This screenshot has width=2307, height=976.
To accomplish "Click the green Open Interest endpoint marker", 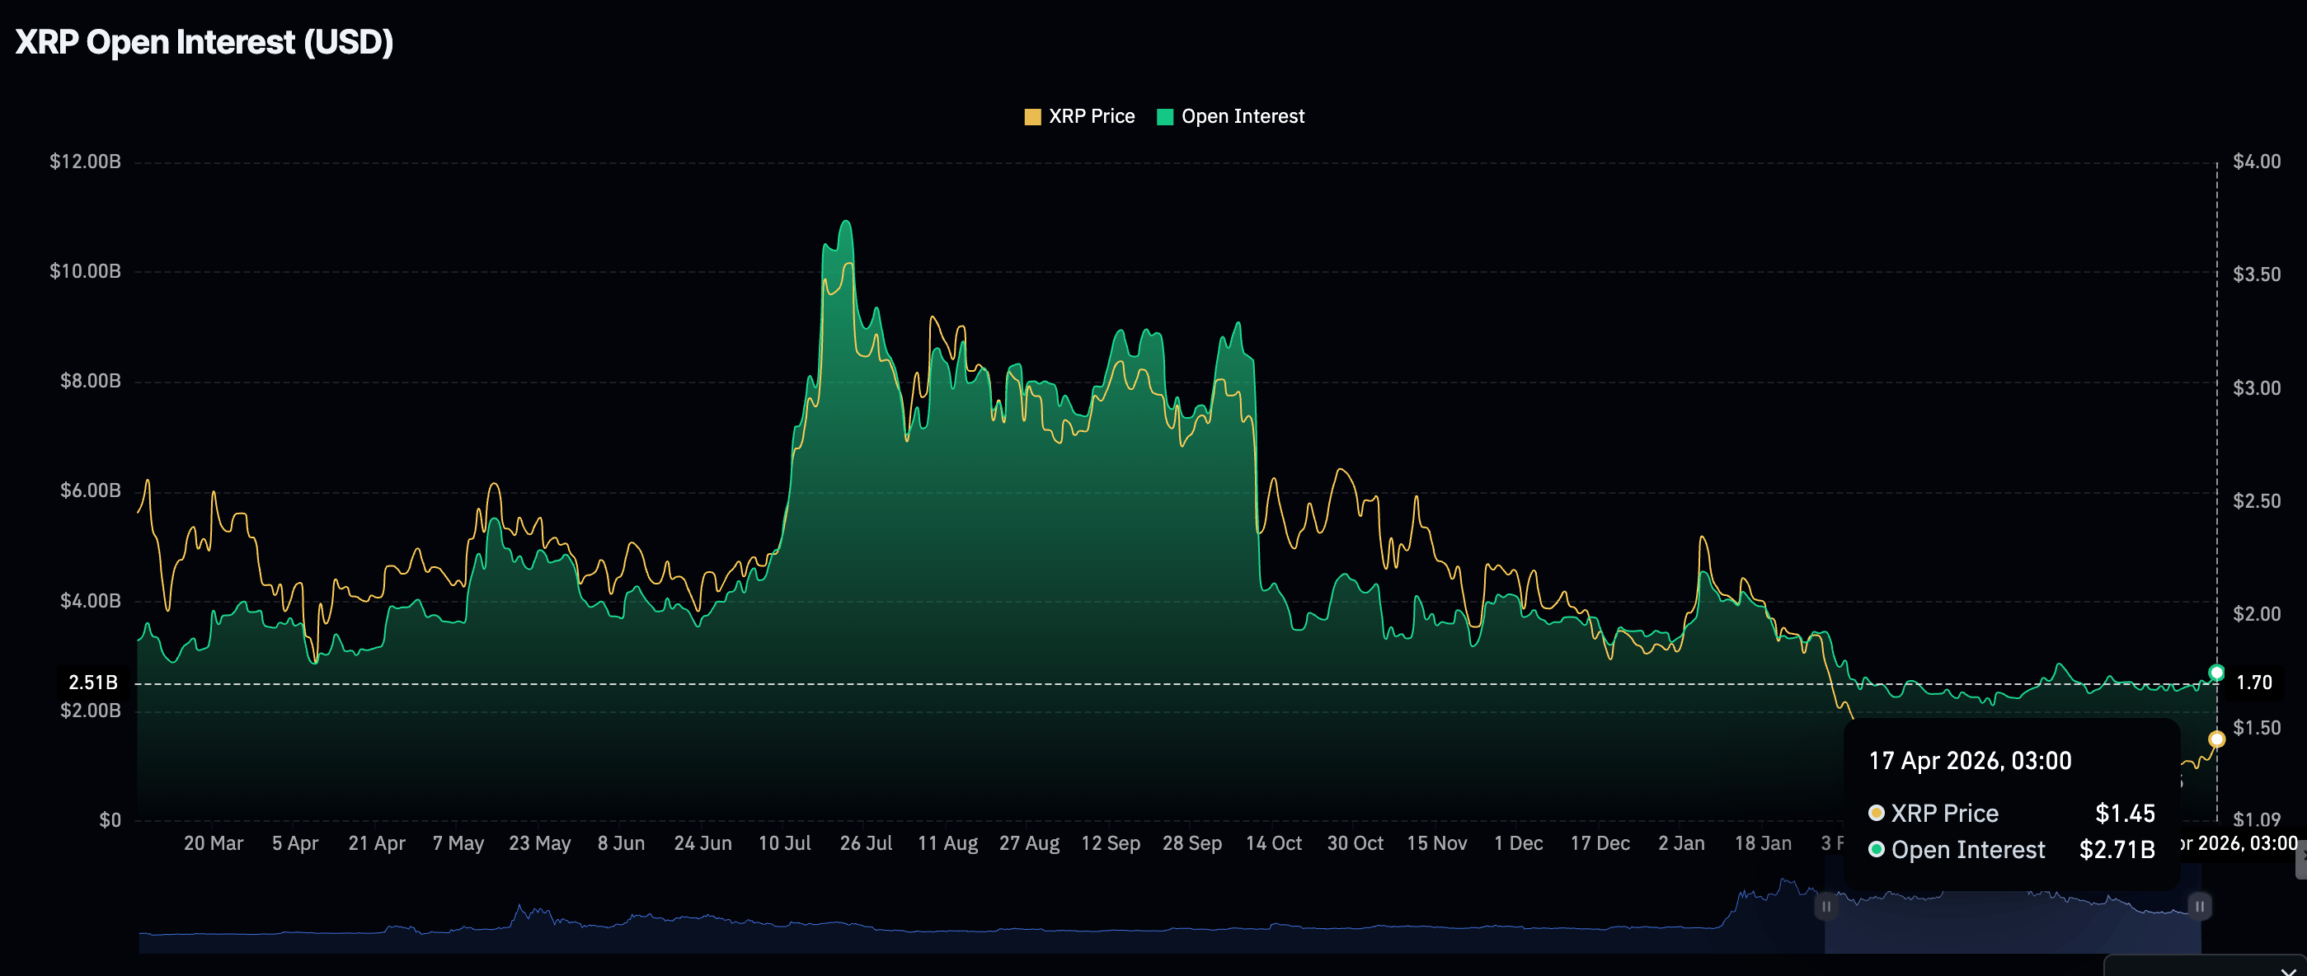I will [2216, 673].
